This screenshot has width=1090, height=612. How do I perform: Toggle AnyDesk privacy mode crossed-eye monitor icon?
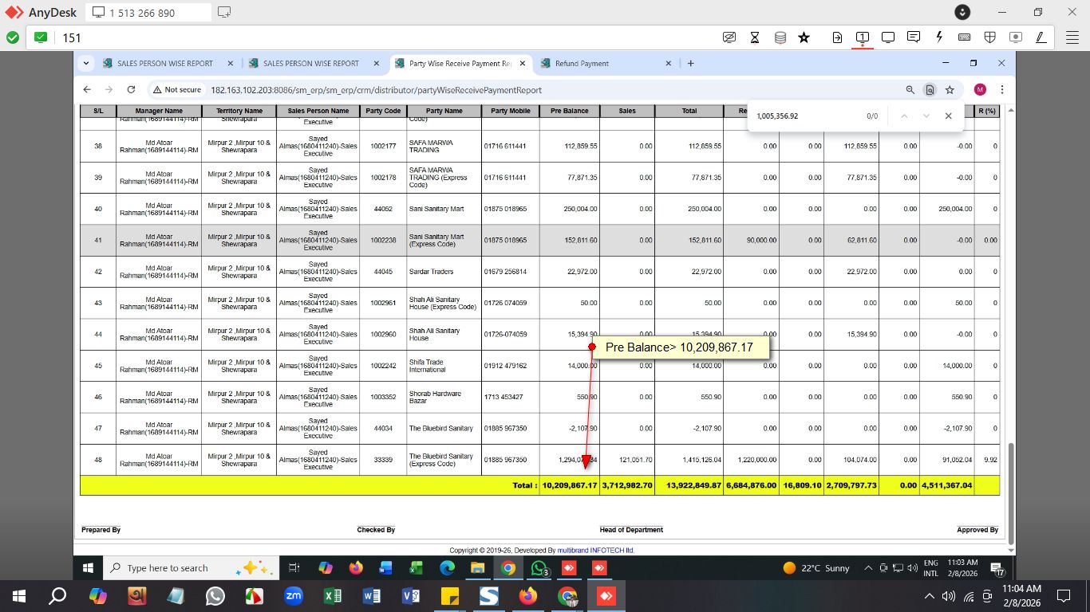click(729, 37)
